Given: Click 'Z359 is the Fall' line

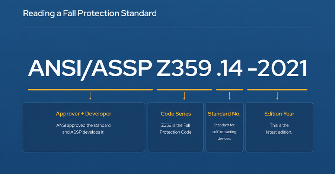Looking at the screenshot, I should (175, 126).
